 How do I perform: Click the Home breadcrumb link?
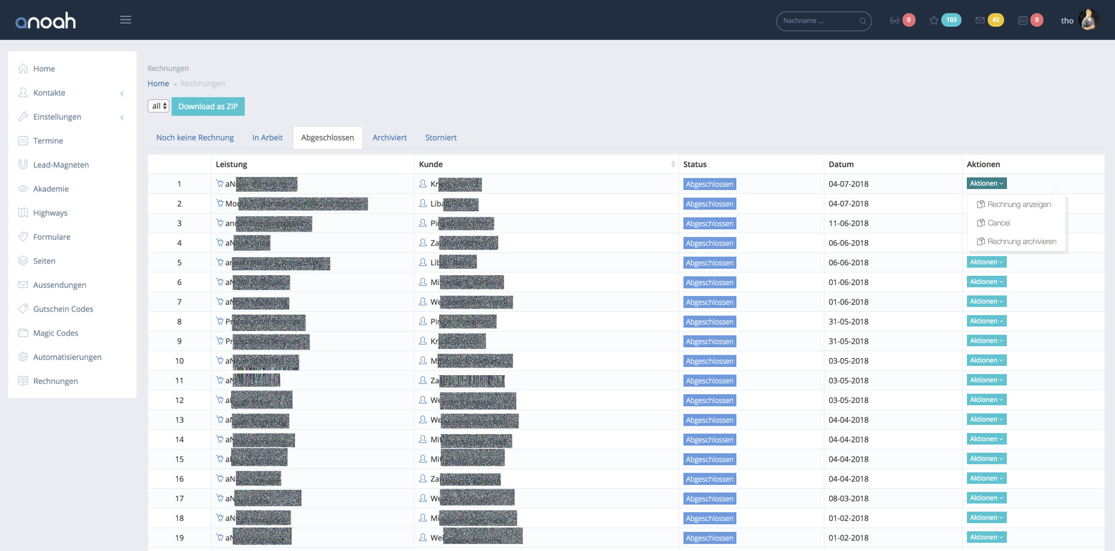(x=158, y=84)
